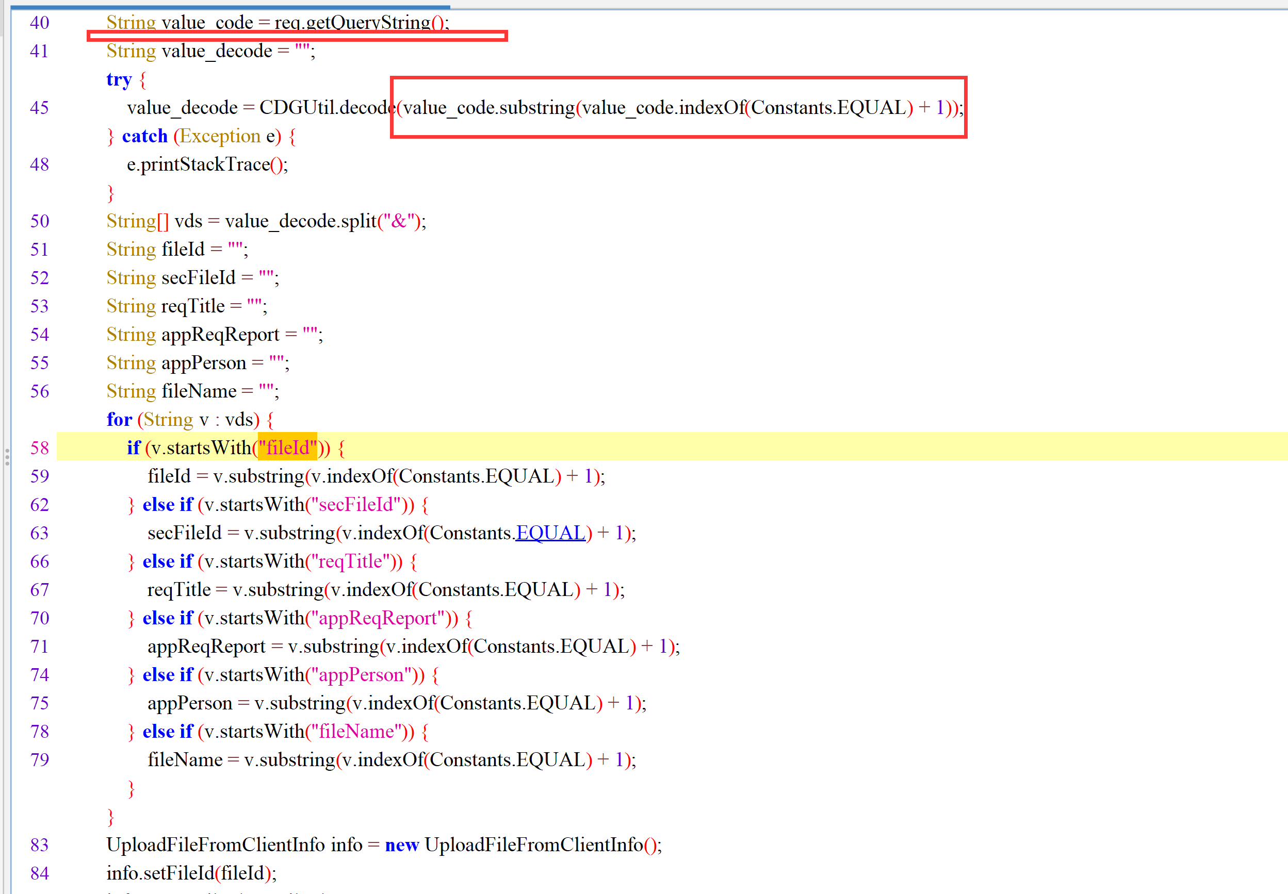Click line number 63 in the gutter
The height and width of the screenshot is (894, 1288).
coord(40,533)
